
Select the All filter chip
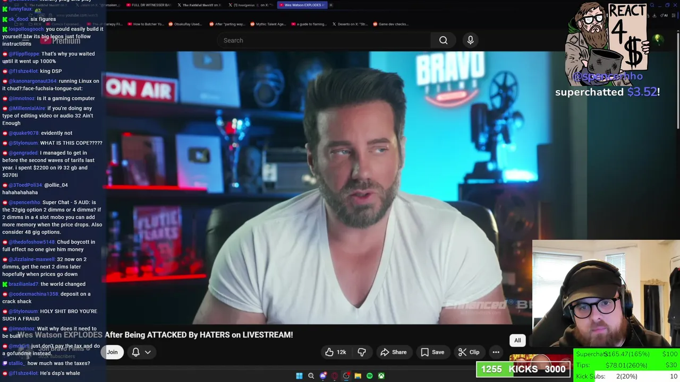(517, 341)
